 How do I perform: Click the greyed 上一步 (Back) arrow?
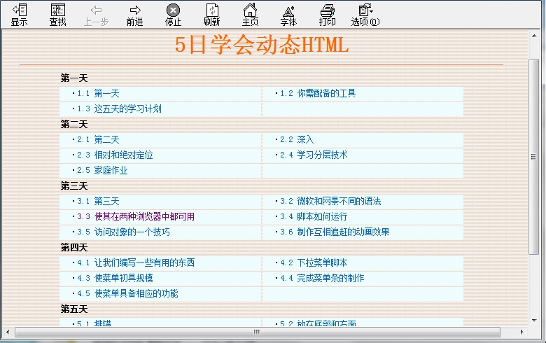96,15
